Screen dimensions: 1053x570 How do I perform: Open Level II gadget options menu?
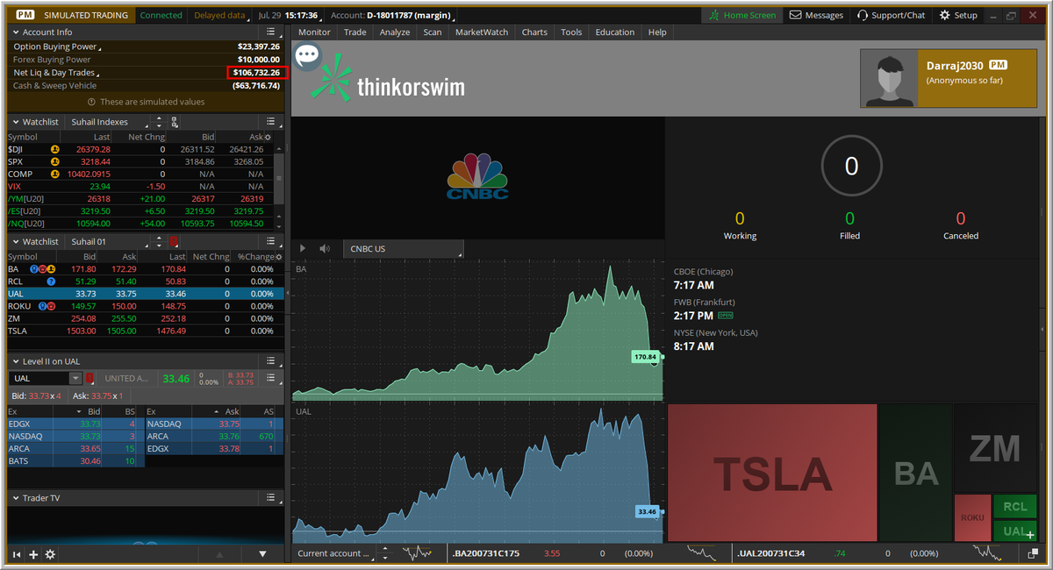tap(272, 361)
